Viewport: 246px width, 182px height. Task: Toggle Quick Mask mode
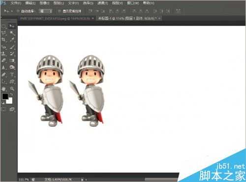3,109
